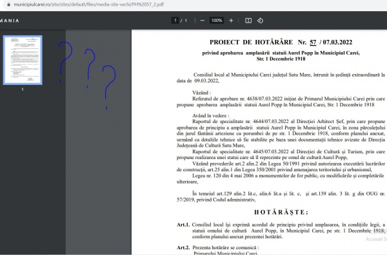
Task: Click the thumbnail page label 1
Action: (23, 90)
